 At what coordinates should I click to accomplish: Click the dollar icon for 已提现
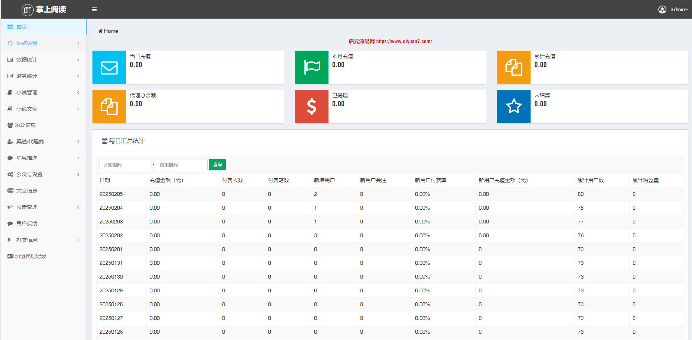point(312,107)
